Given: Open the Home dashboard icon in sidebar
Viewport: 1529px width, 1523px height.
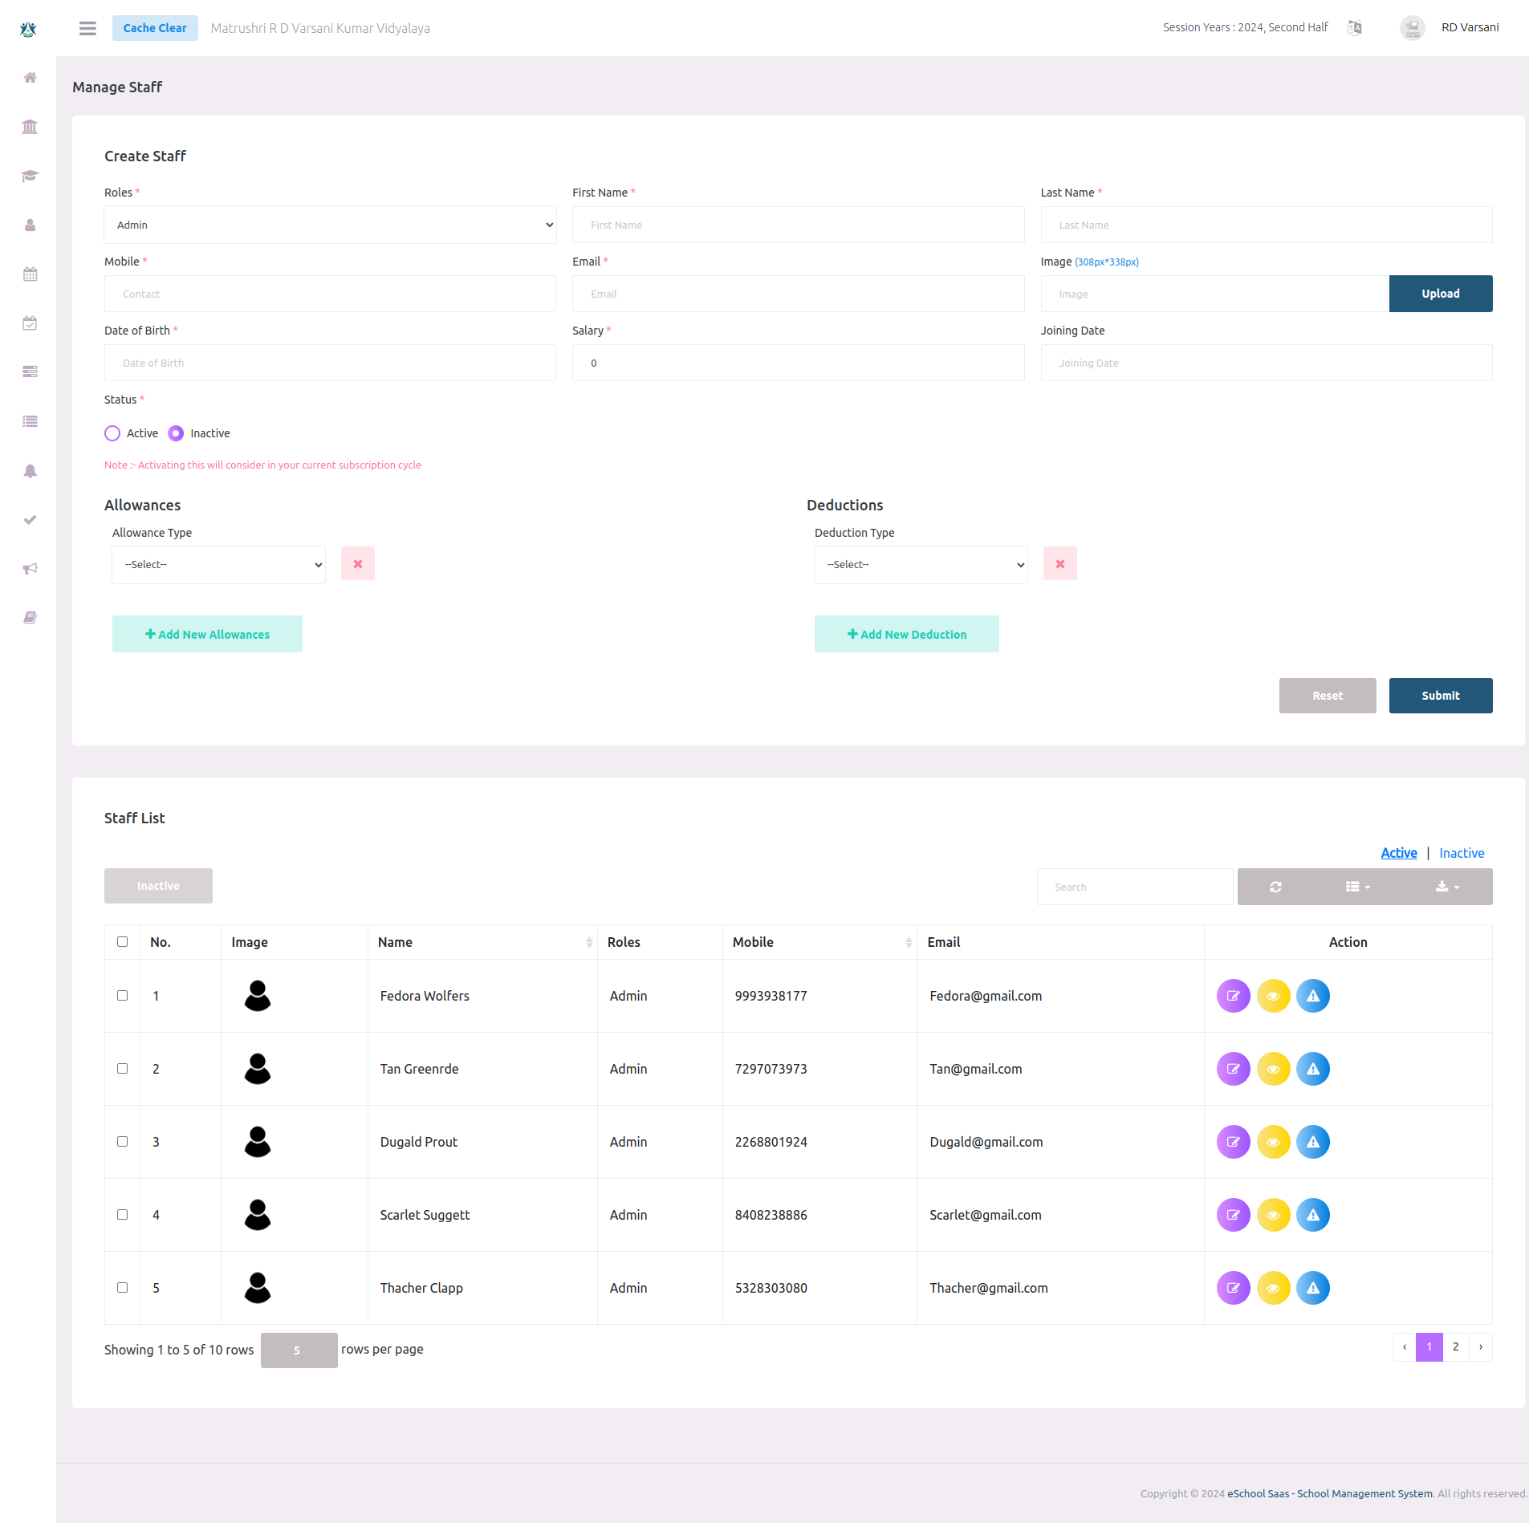Looking at the screenshot, I should click(30, 78).
